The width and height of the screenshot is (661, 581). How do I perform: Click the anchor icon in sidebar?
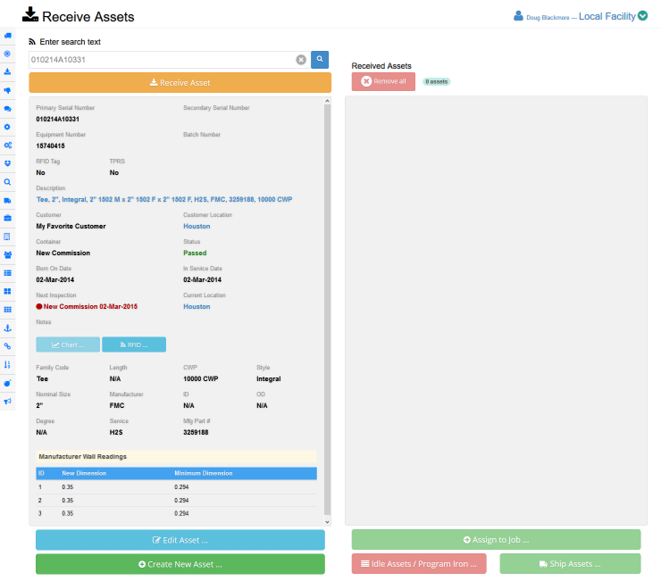pyautogui.click(x=8, y=328)
